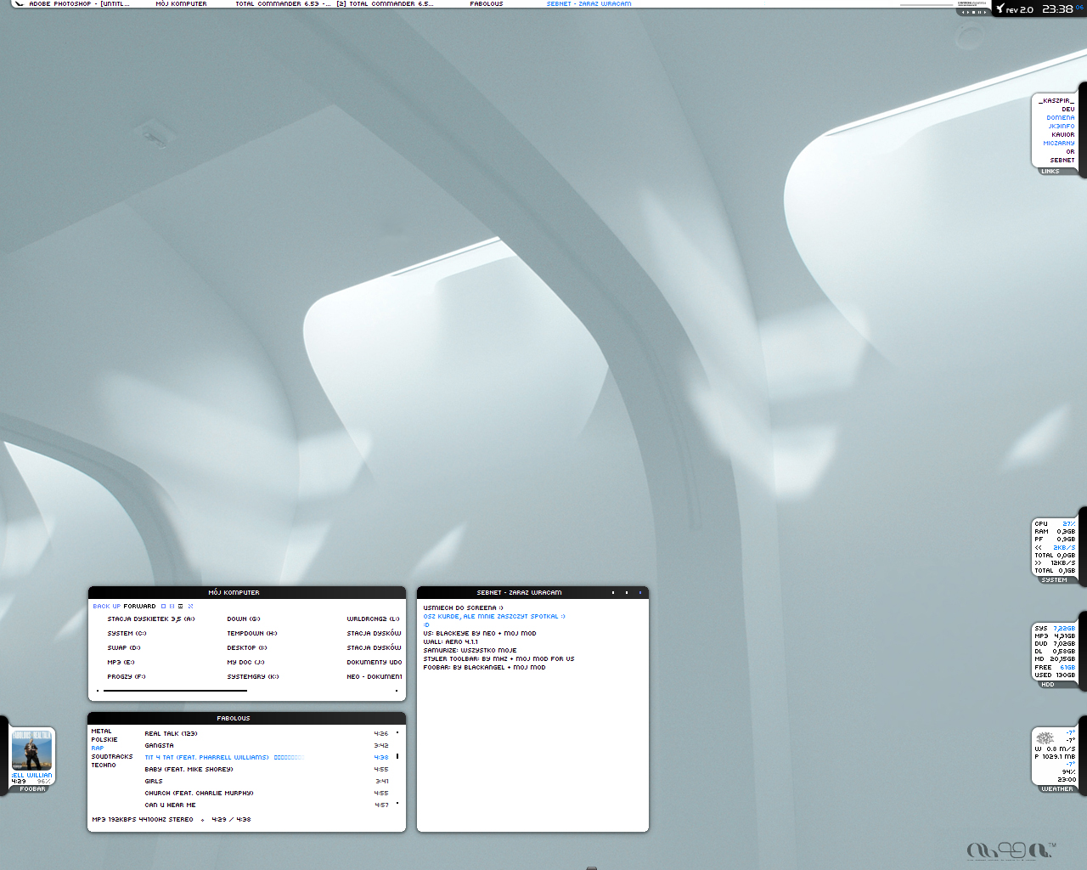Click Up in Mój Komputer toolbar
1087x870 pixels.
click(116, 607)
